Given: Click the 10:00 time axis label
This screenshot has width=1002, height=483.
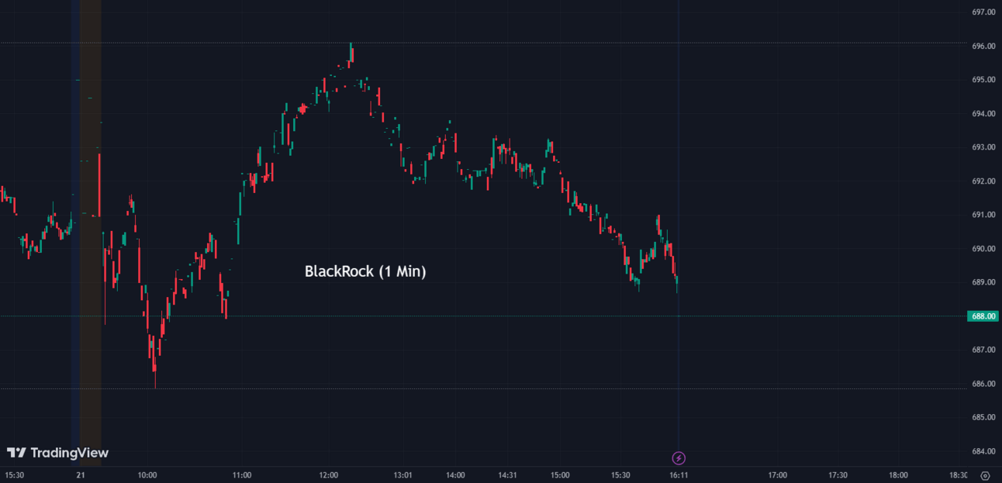Looking at the screenshot, I should click(147, 475).
